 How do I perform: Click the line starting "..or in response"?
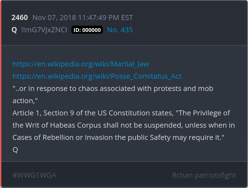point(113,88)
